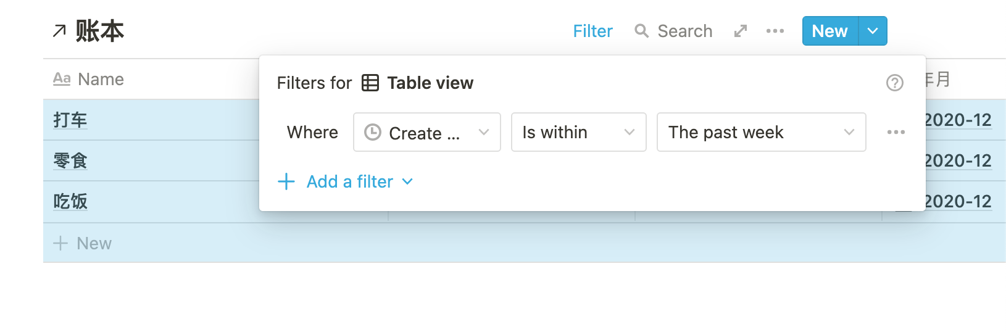Open database more options ellipsis

(775, 31)
